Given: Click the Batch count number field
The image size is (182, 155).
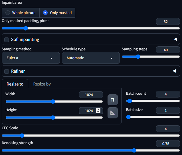Looking at the screenshot, I should [x=168, y=94].
